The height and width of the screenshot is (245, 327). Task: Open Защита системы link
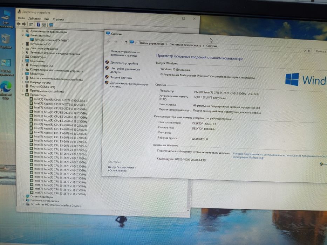pyautogui.click(x=121, y=78)
